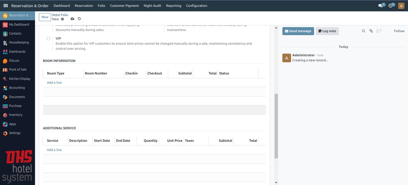Click the gear actions icon next to New
The image size is (408, 185).
point(62,19)
